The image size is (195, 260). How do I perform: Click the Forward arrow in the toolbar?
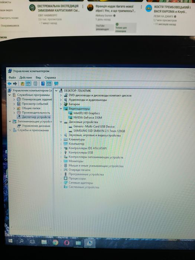point(15,84)
